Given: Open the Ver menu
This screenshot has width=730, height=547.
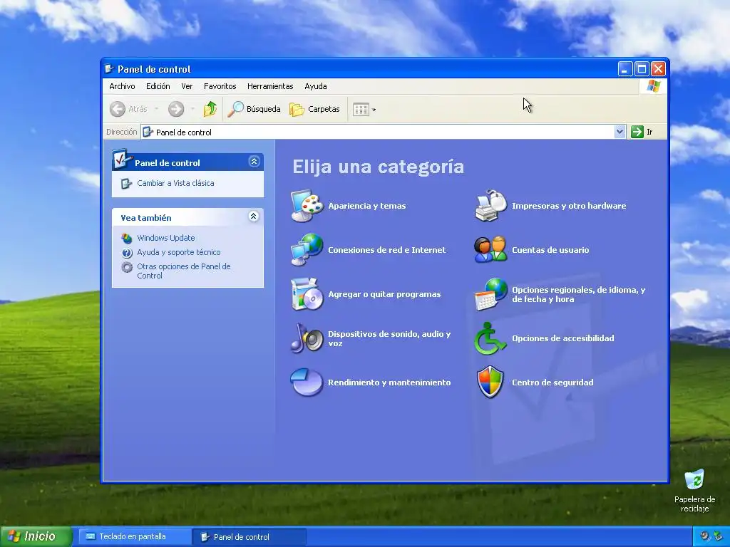Looking at the screenshot, I should (187, 86).
